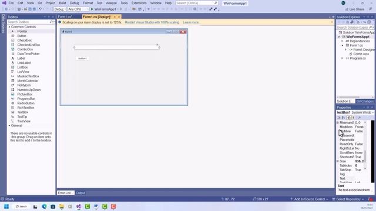The width and height of the screenshot is (376, 211).
Task: Start debugging with green play icon
Action: tap(92, 9)
